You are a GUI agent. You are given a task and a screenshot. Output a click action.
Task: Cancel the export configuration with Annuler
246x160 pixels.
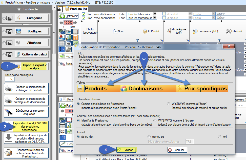[177, 150]
